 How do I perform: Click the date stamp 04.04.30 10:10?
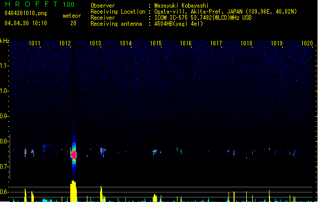click(26, 23)
